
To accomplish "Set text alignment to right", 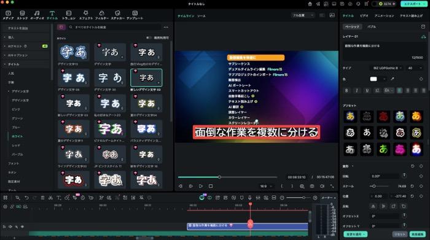I will pyautogui.click(x=416, y=90).
